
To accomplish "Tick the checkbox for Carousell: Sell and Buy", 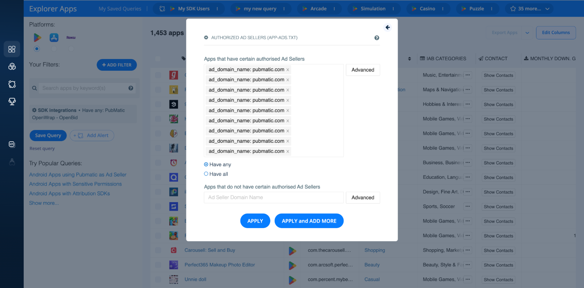I will coord(158,250).
